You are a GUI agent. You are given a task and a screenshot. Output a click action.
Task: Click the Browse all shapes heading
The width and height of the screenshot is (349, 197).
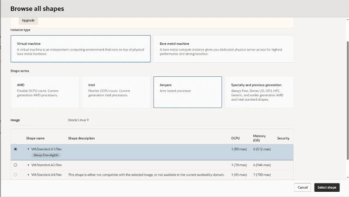pyautogui.click(x=37, y=9)
